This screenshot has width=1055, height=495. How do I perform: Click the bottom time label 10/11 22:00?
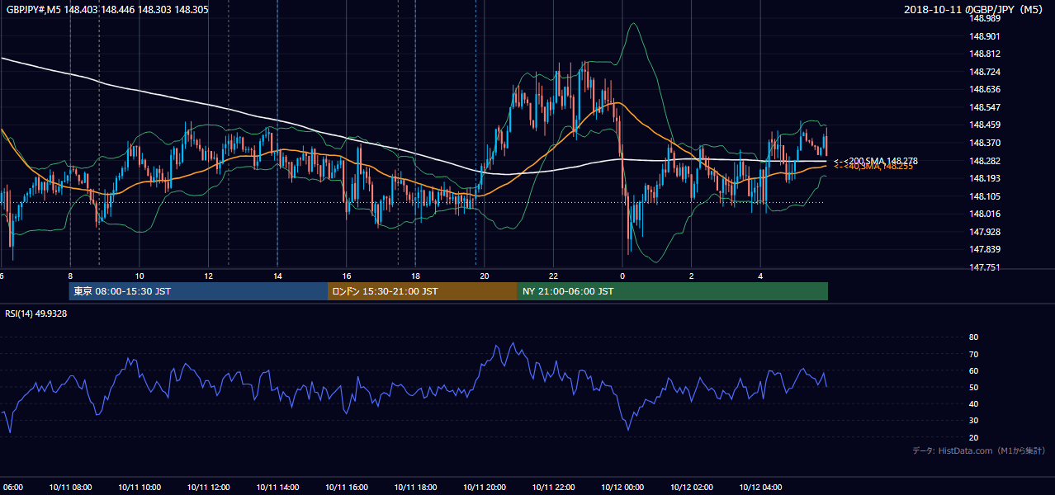(x=553, y=488)
